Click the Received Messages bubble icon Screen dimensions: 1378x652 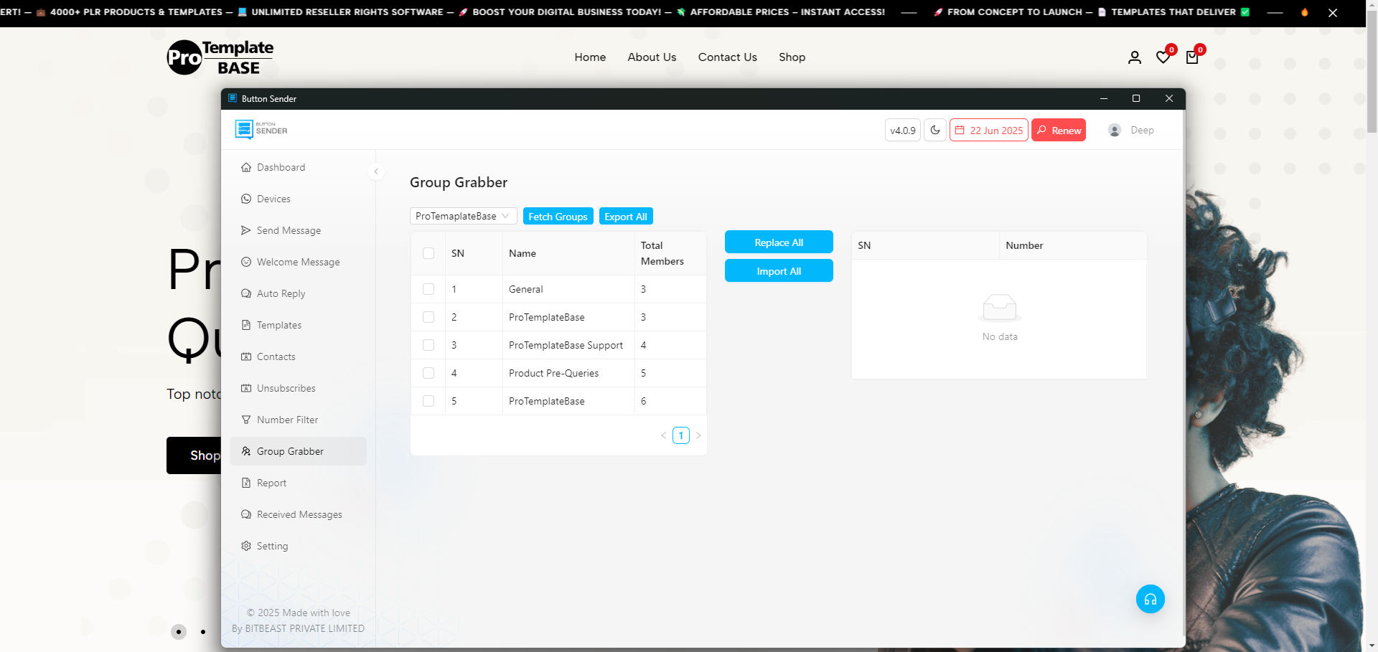coord(246,514)
